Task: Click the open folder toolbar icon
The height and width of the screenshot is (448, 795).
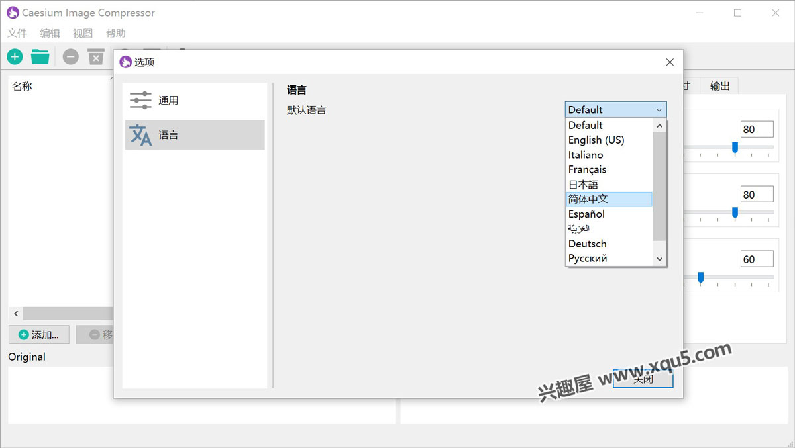Action: (x=40, y=57)
